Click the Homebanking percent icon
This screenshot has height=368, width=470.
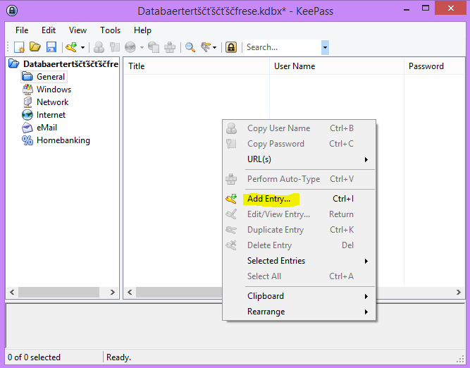[27, 140]
